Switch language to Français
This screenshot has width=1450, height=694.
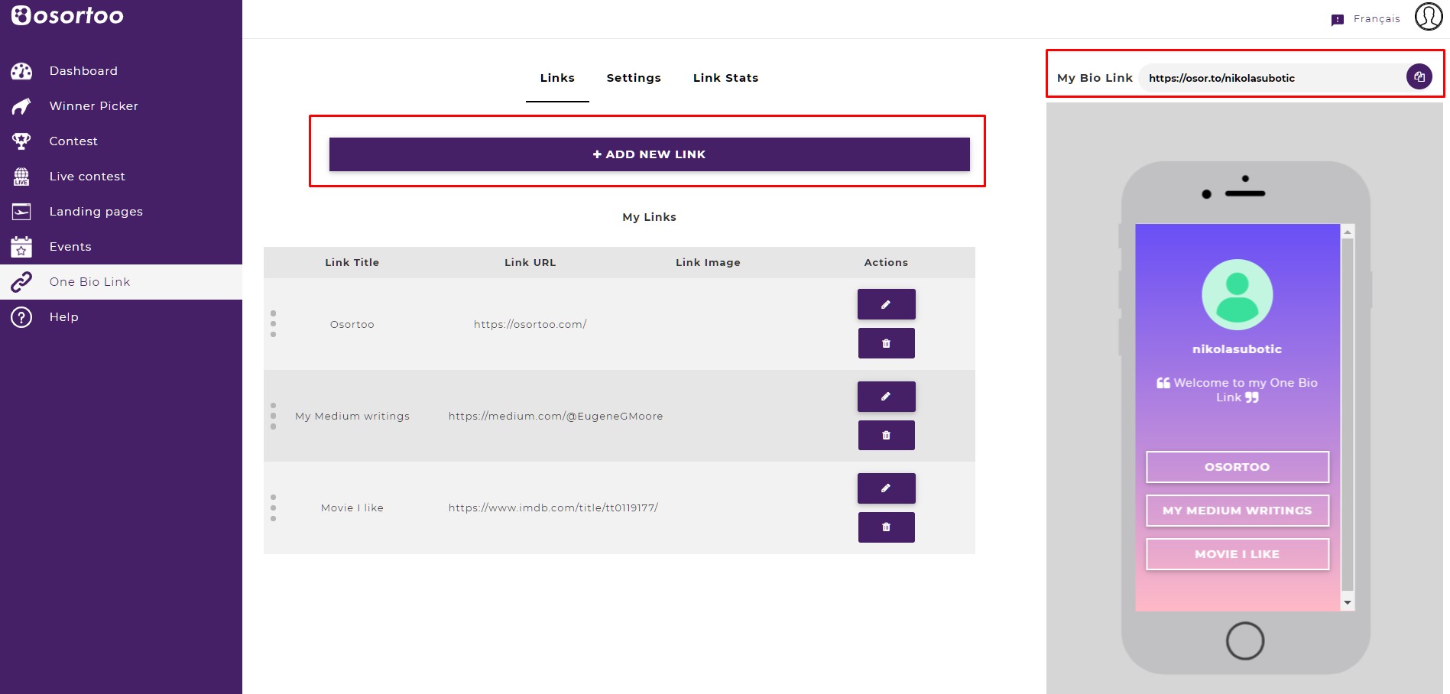click(x=1377, y=19)
